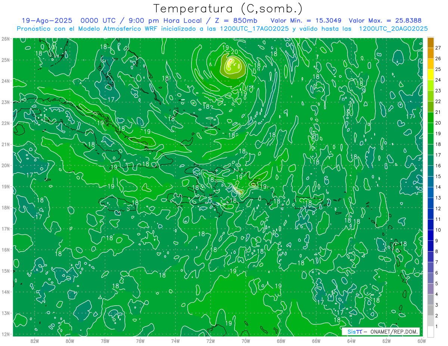Screen dimensions: 448x346
Task: Click the 60W longitude label
Action: coord(421,341)
